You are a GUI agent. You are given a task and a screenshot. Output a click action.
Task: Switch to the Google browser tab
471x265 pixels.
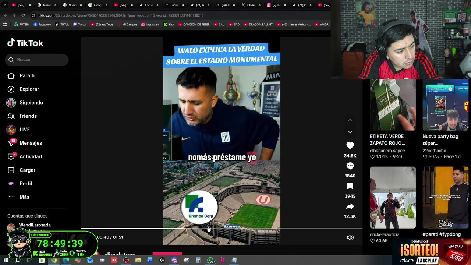click(x=98, y=5)
